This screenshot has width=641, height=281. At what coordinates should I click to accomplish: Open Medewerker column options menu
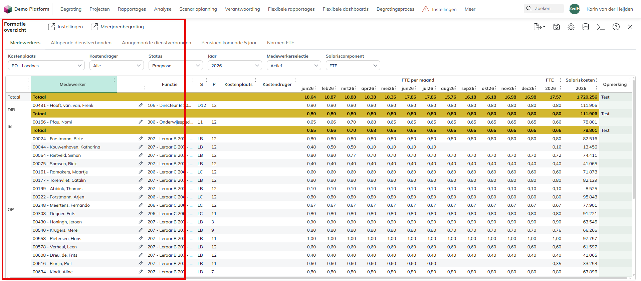pos(114,80)
